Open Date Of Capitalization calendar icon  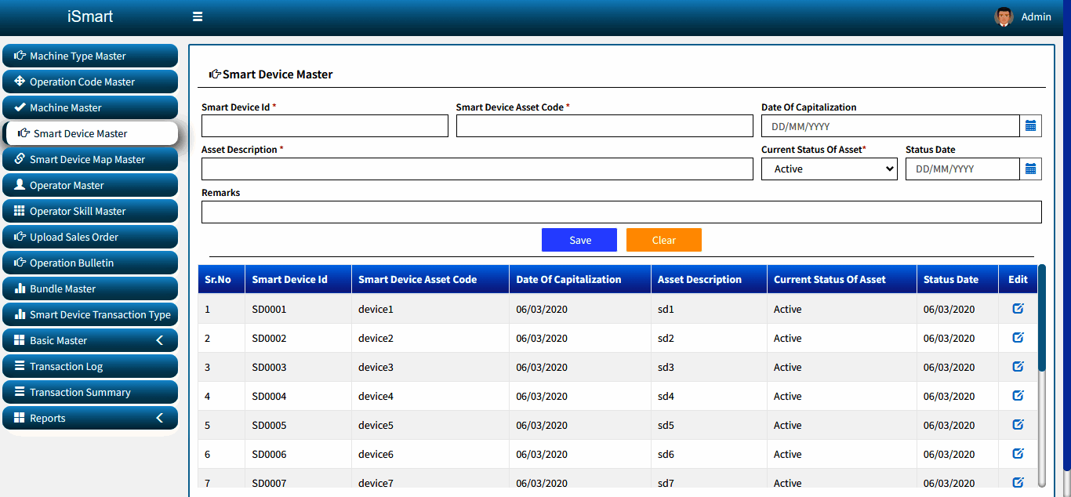click(1031, 125)
